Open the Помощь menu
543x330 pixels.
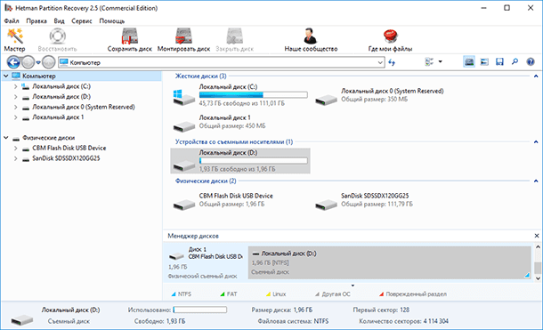(112, 20)
